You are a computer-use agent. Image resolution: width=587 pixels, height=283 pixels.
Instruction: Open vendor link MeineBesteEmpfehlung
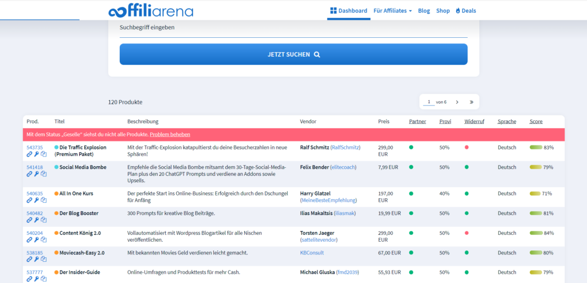329,201
